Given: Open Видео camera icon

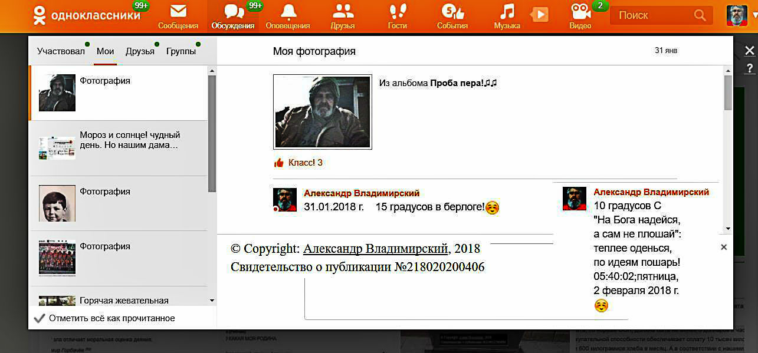Looking at the screenshot, I should click(x=580, y=12).
